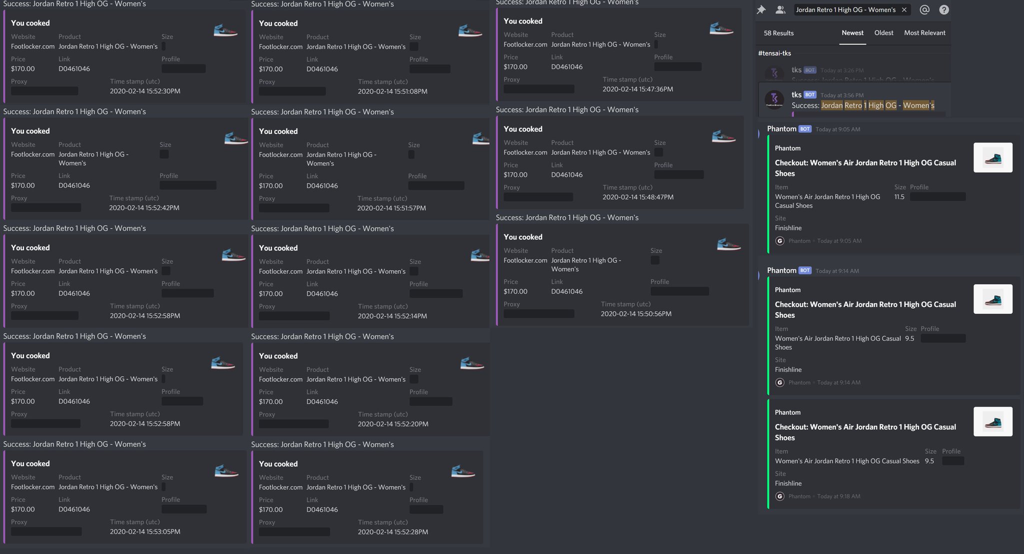The width and height of the screenshot is (1024, 554).
Task: Open mentions using the @ icon
Action: point(924,9)
